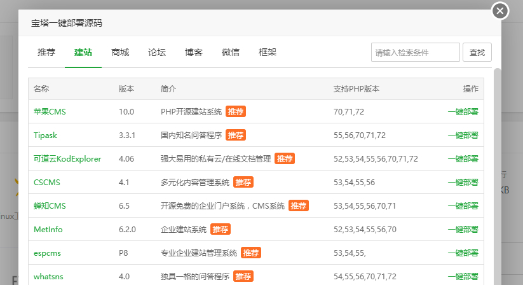This screenshot has width=523, height=285.
Task: Click the description 强大易用的私有云/在线文档管理
Action: click(216, 159)
